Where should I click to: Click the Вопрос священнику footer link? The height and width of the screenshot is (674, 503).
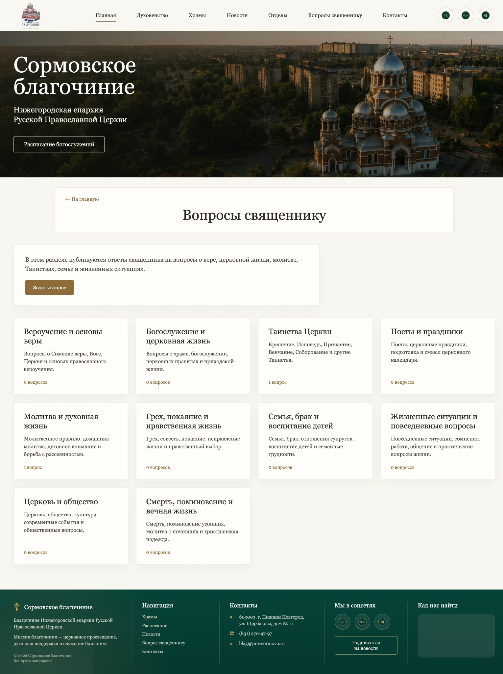pos(164,643)
